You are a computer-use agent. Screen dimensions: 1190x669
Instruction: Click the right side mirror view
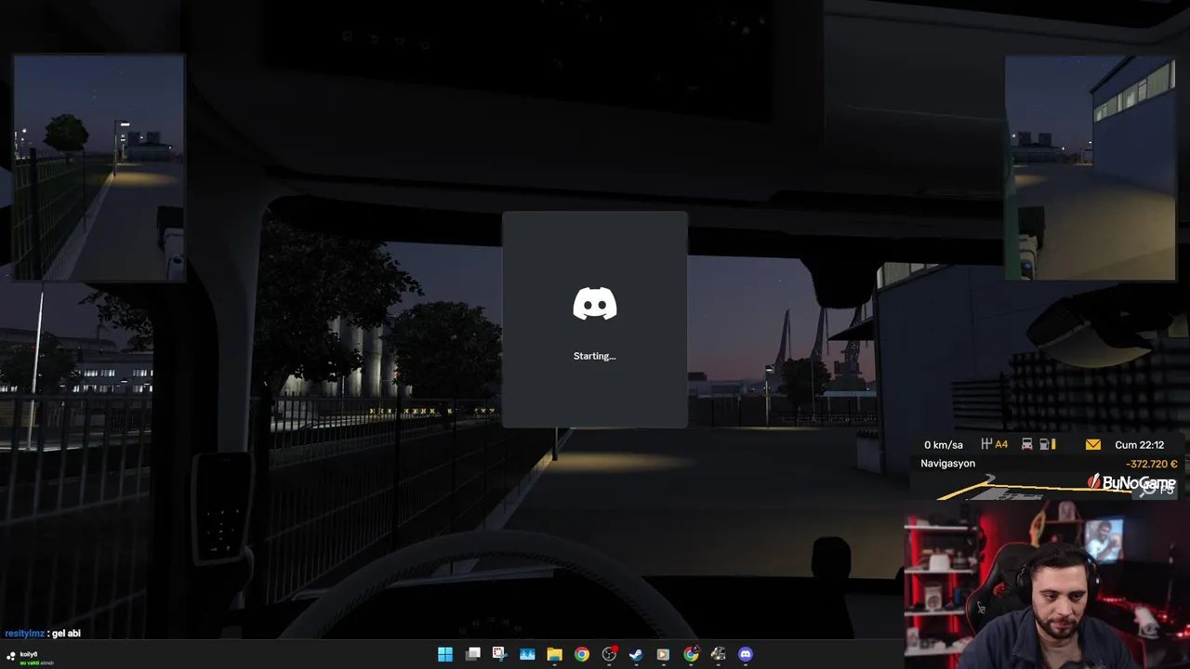(1090, 167)
